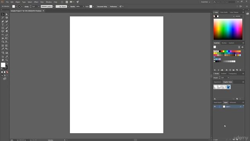Set toolbar fill mode to None
250x141 pixels.
[x=7, y=72]
